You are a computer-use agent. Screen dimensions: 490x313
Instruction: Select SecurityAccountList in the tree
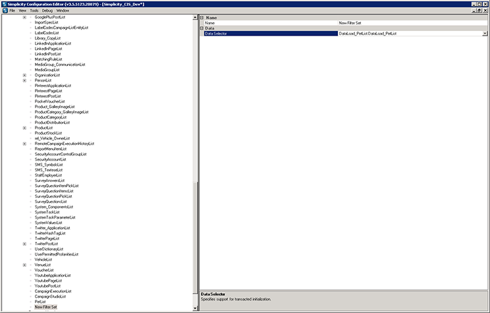tap(50, 159)
